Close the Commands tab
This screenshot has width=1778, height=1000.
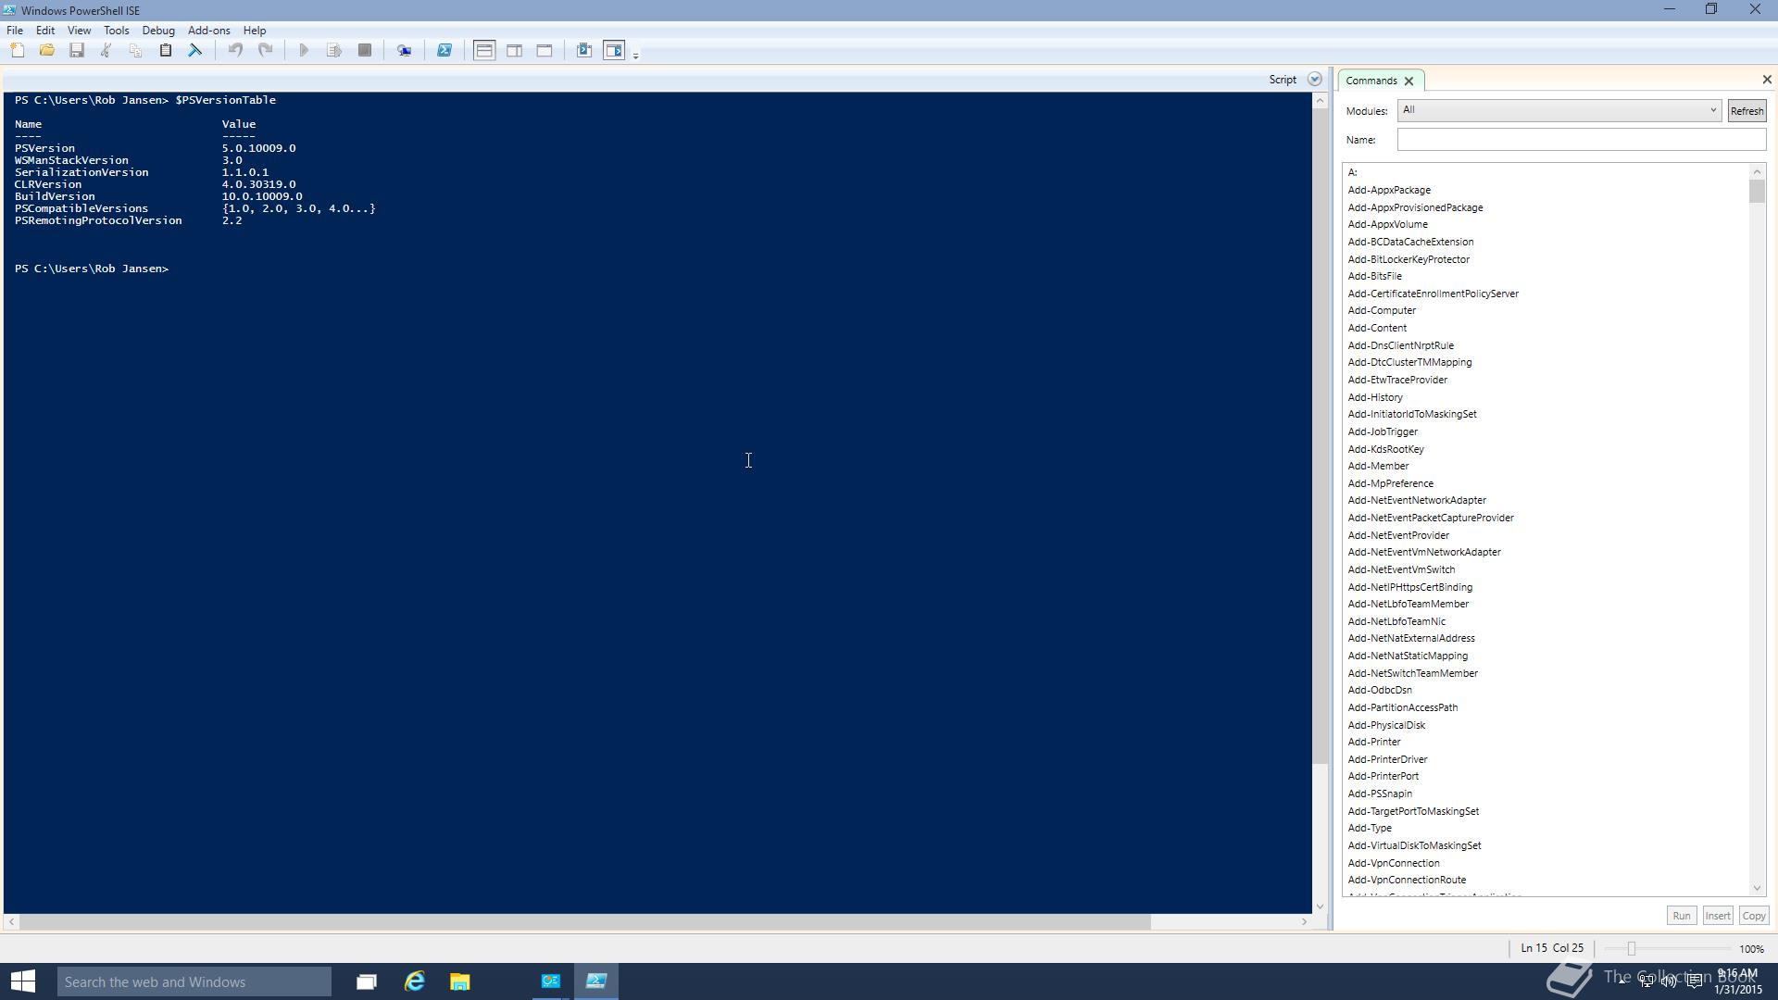[1409, 81]
